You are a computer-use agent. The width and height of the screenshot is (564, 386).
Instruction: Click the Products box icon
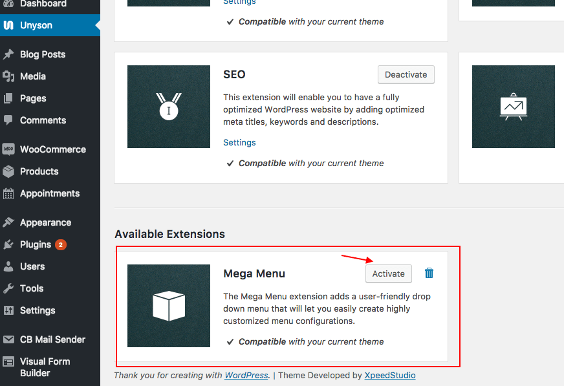tap(8, 171)
